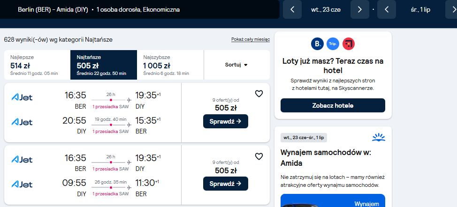Save the first flight result with the heart icon

[x=259, y=94]
